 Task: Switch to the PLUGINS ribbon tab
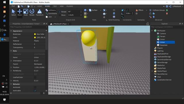(x=70, y=6)
